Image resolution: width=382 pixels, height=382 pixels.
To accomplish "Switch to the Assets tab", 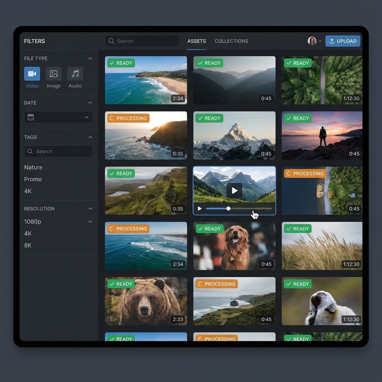I will [x=197, y=41].
